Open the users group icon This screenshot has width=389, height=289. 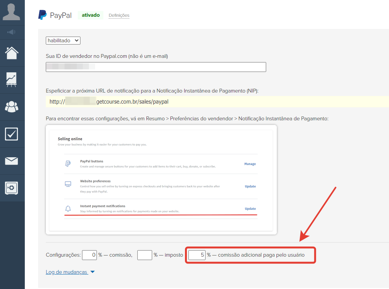tap(12, 107)
